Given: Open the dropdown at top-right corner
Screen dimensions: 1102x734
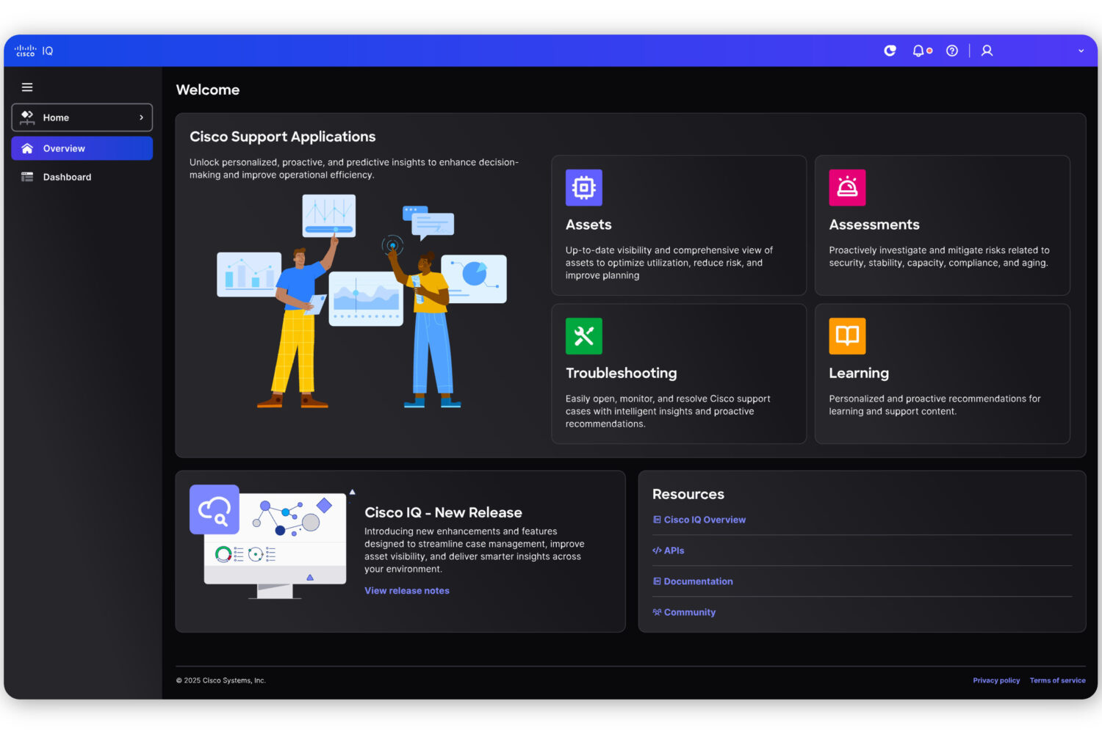Looking at the screenshot, I should (1081, 51).
